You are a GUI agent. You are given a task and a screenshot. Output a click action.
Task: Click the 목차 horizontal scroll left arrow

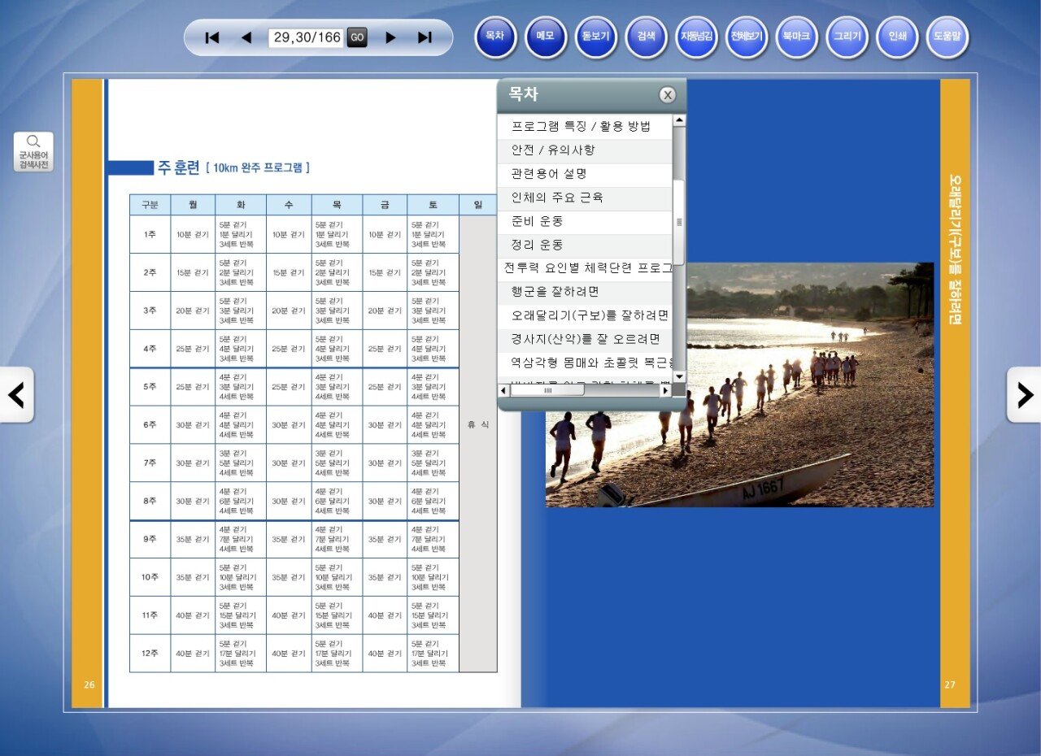(503, 390)
